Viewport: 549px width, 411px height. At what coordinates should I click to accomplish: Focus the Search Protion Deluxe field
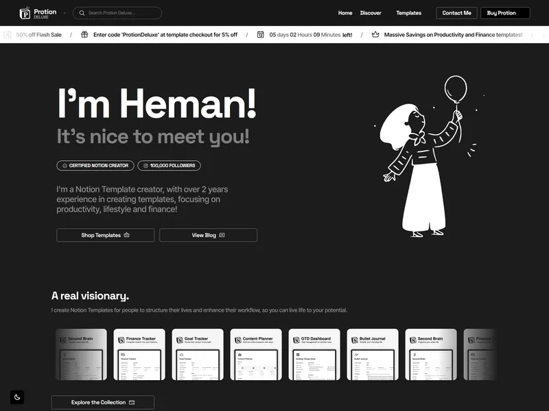(117, 13)
